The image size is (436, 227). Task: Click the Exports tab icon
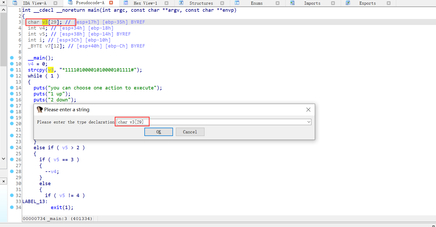pos(348,3)
